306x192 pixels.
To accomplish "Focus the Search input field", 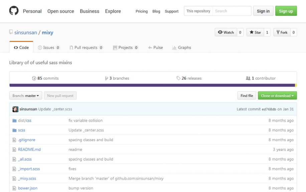I will [x=232, y=11].
